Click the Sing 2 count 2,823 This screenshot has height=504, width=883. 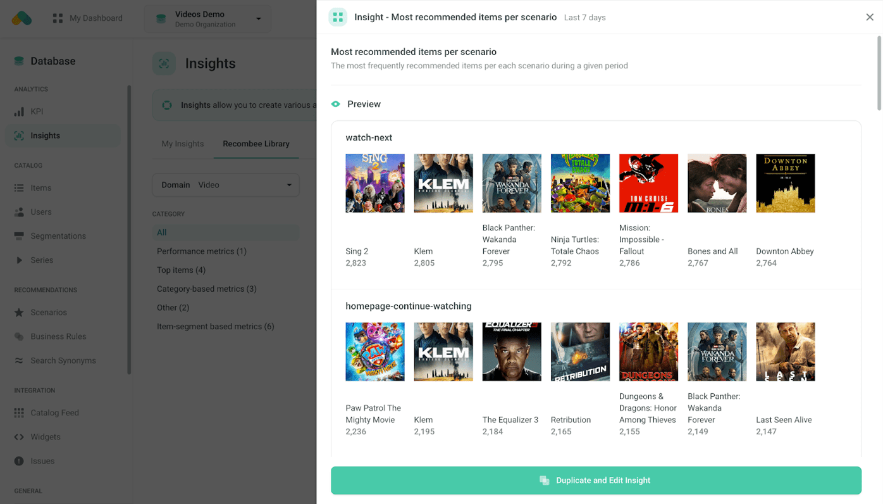pos(355,263)
